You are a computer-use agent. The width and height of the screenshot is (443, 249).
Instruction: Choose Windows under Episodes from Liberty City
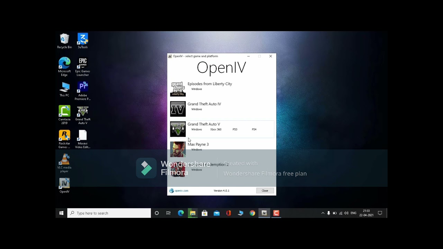(197, 89)
